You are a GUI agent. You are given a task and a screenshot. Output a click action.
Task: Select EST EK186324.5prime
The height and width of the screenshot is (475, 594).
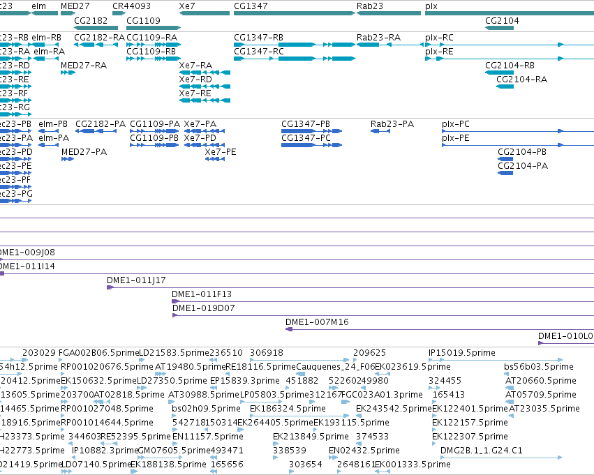[299, 416]
